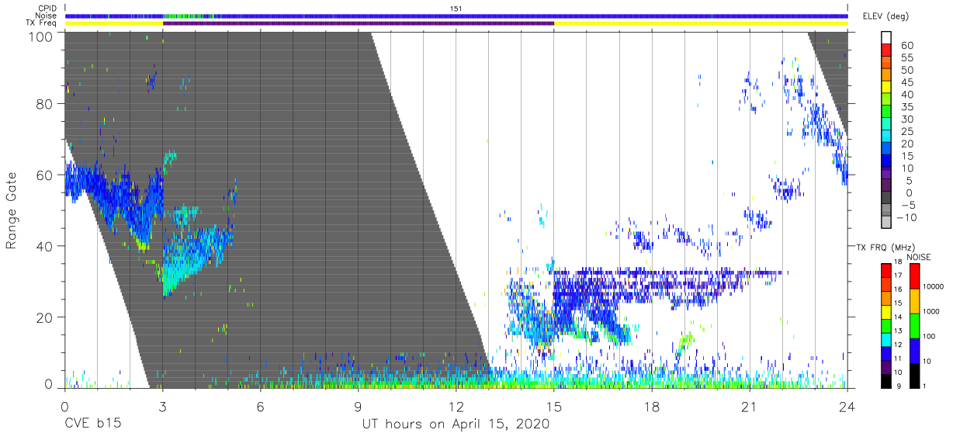Click the NOISE colorbar label '1'
The image size is (953, 440).
click(x=924, y=386)
